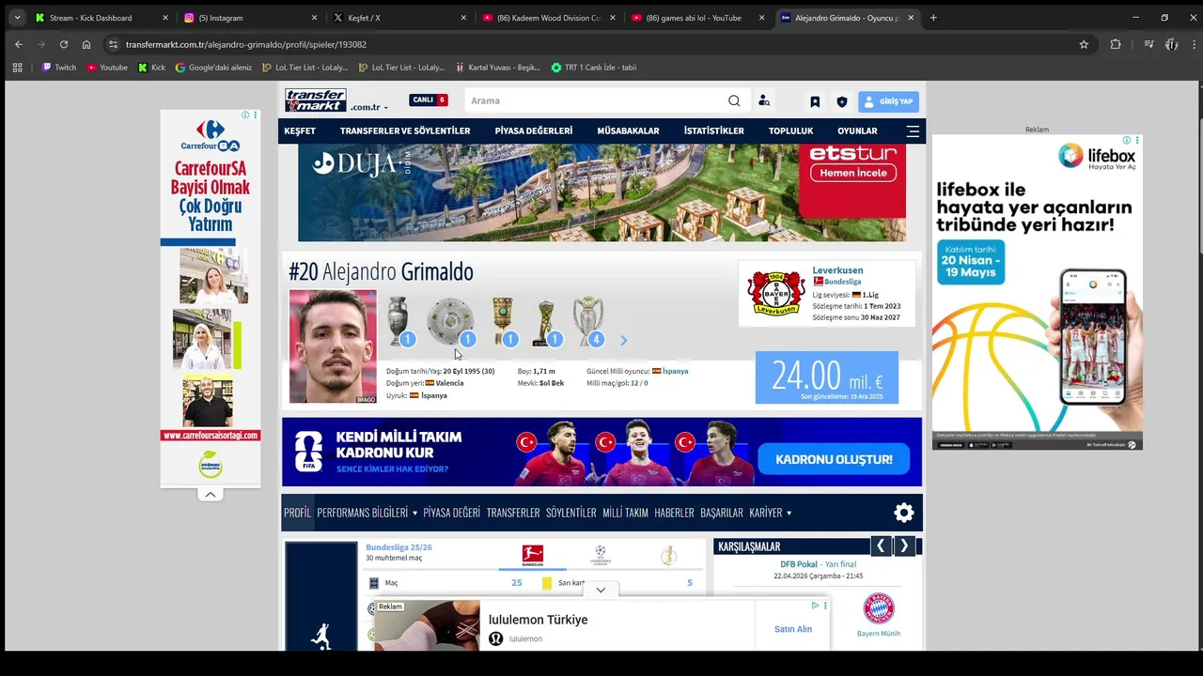Open Leverkusen club link
1203x676 pixels.
[837, 270]
